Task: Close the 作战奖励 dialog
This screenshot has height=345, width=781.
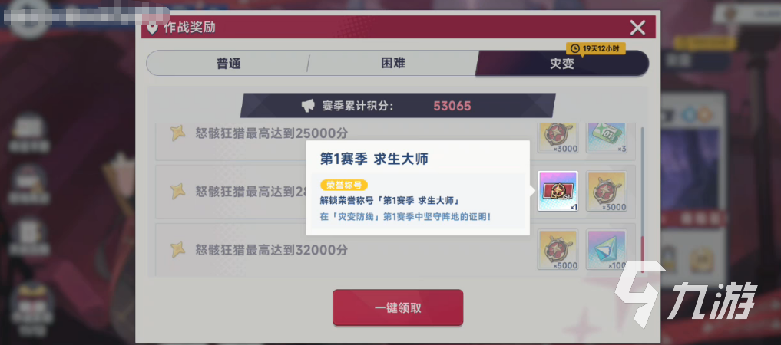Action: point(637,28)
